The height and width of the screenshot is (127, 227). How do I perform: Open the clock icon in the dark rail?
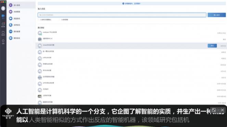coord(3,42)
